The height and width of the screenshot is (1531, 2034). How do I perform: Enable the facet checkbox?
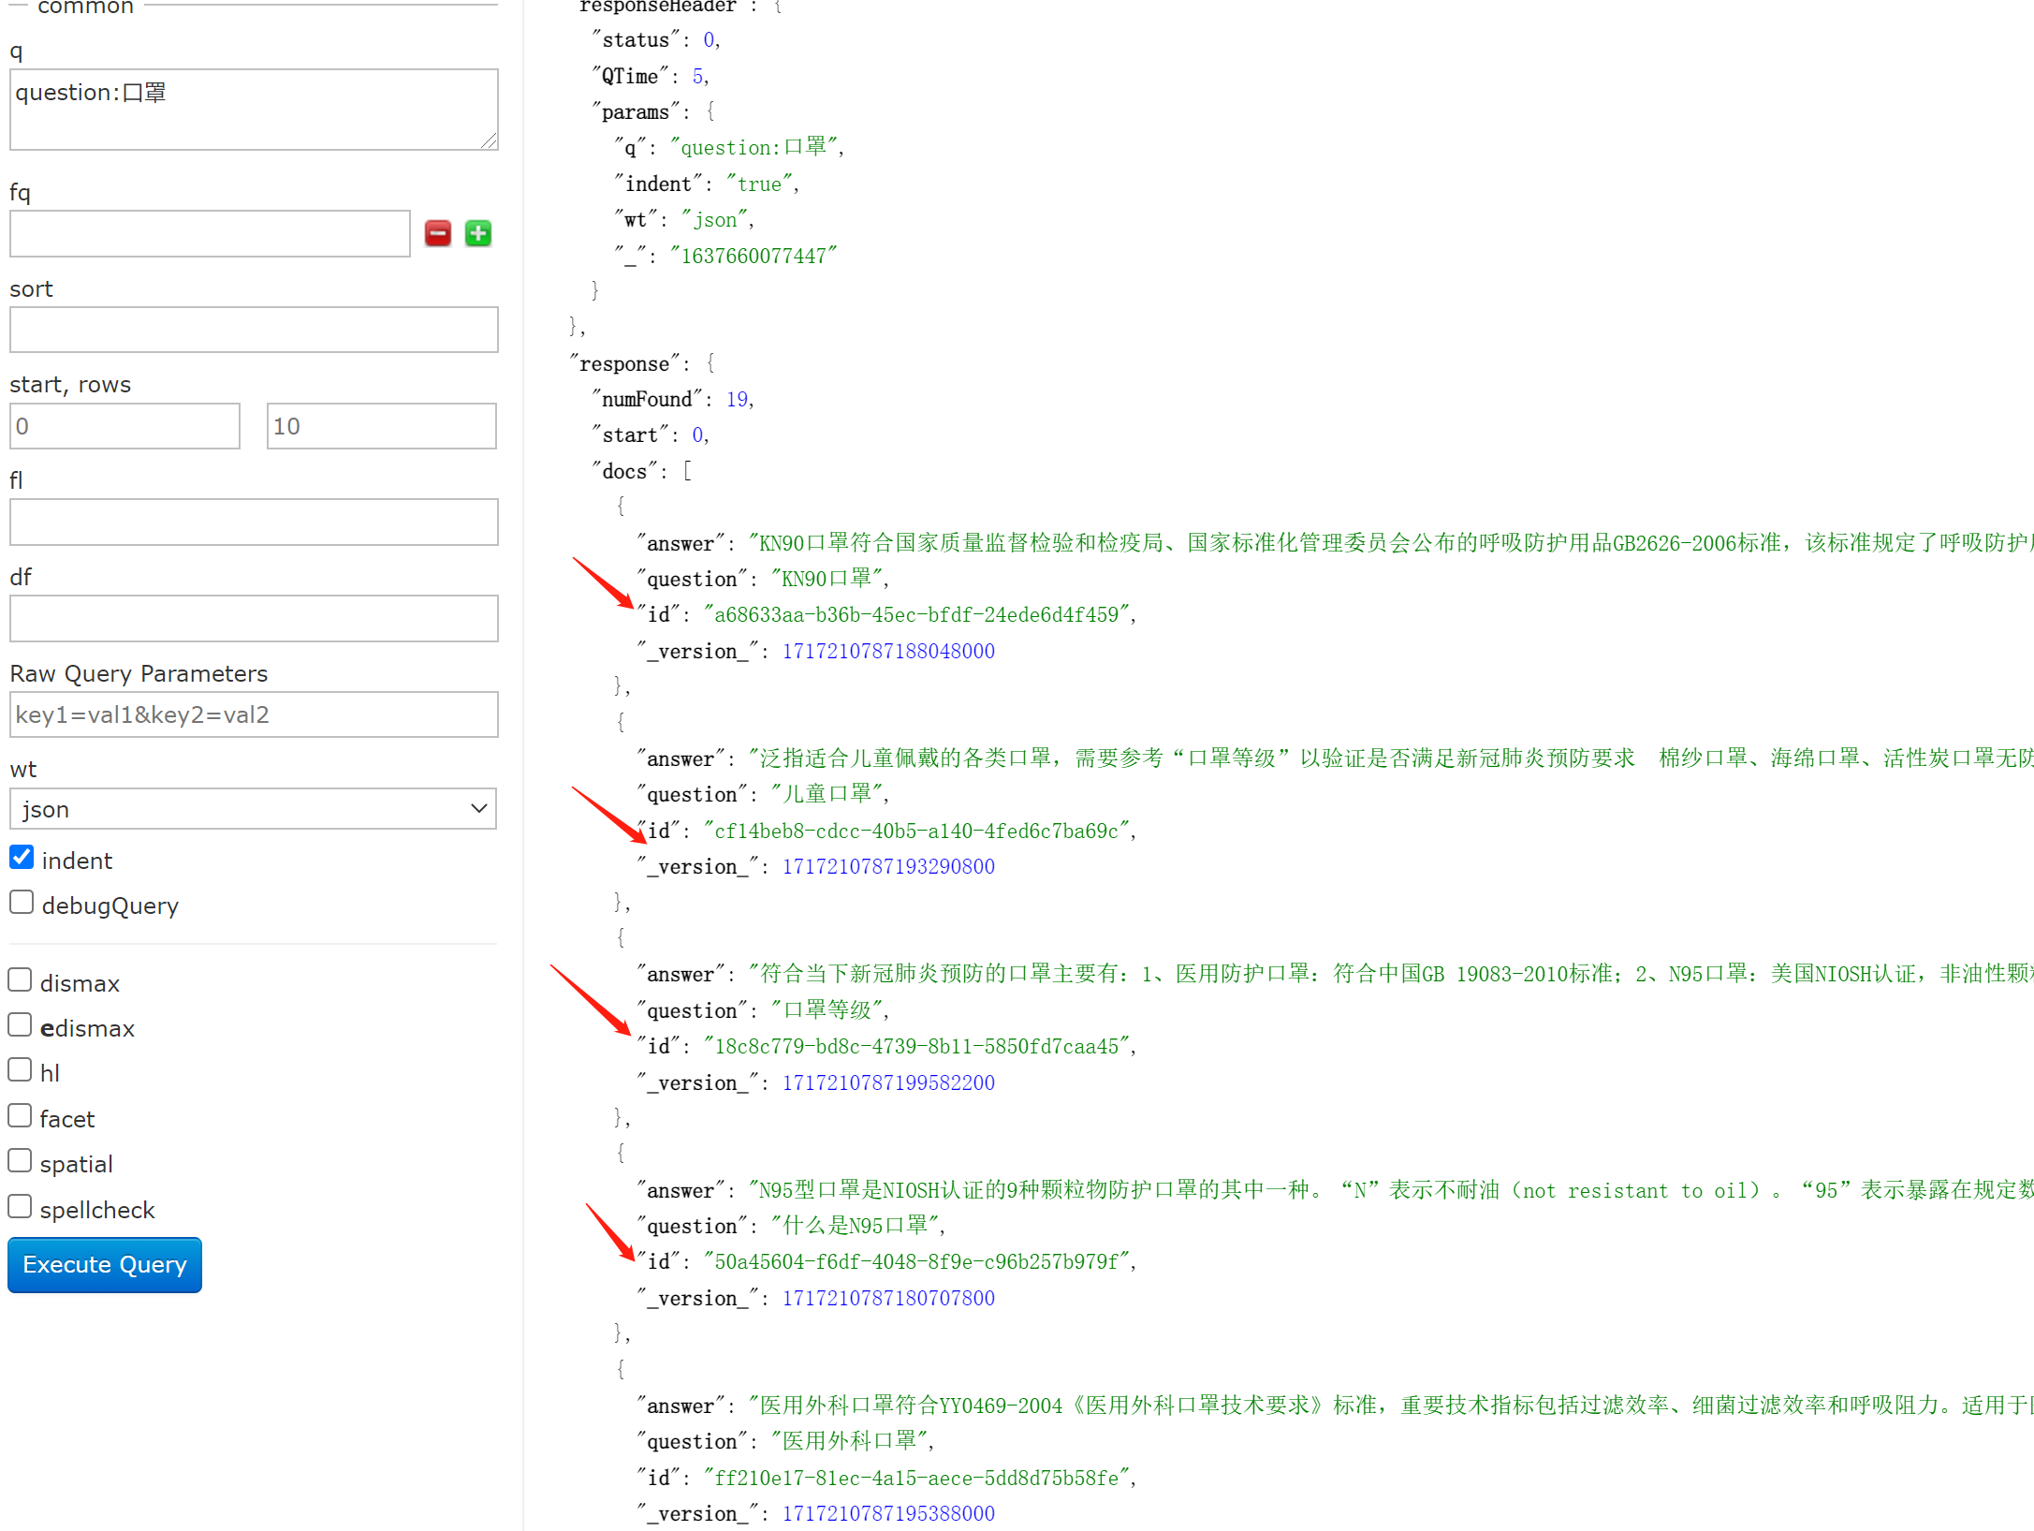(20, 1116)
